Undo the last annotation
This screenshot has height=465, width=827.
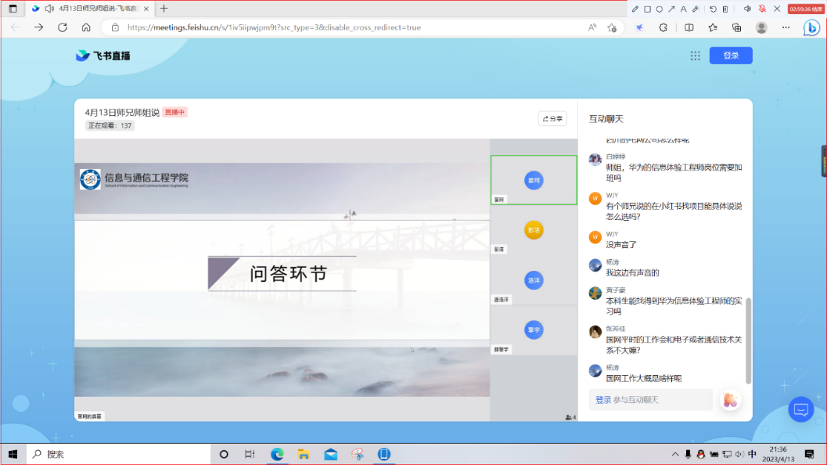[x=713, y=9]
